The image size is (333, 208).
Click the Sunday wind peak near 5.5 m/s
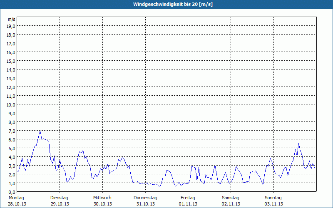[298, 144]
